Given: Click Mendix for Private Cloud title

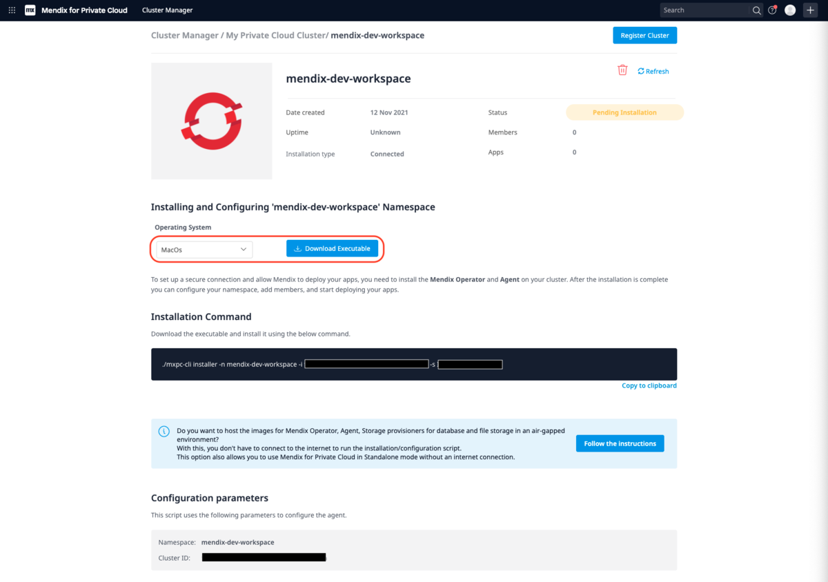Looking at the screenshot, I should coord(84,10).
